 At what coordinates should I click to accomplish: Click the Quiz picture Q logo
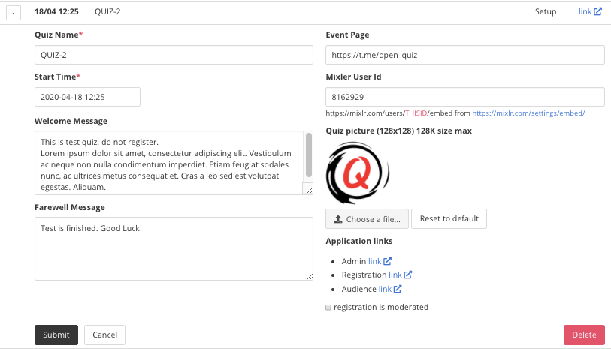(357, 173)
